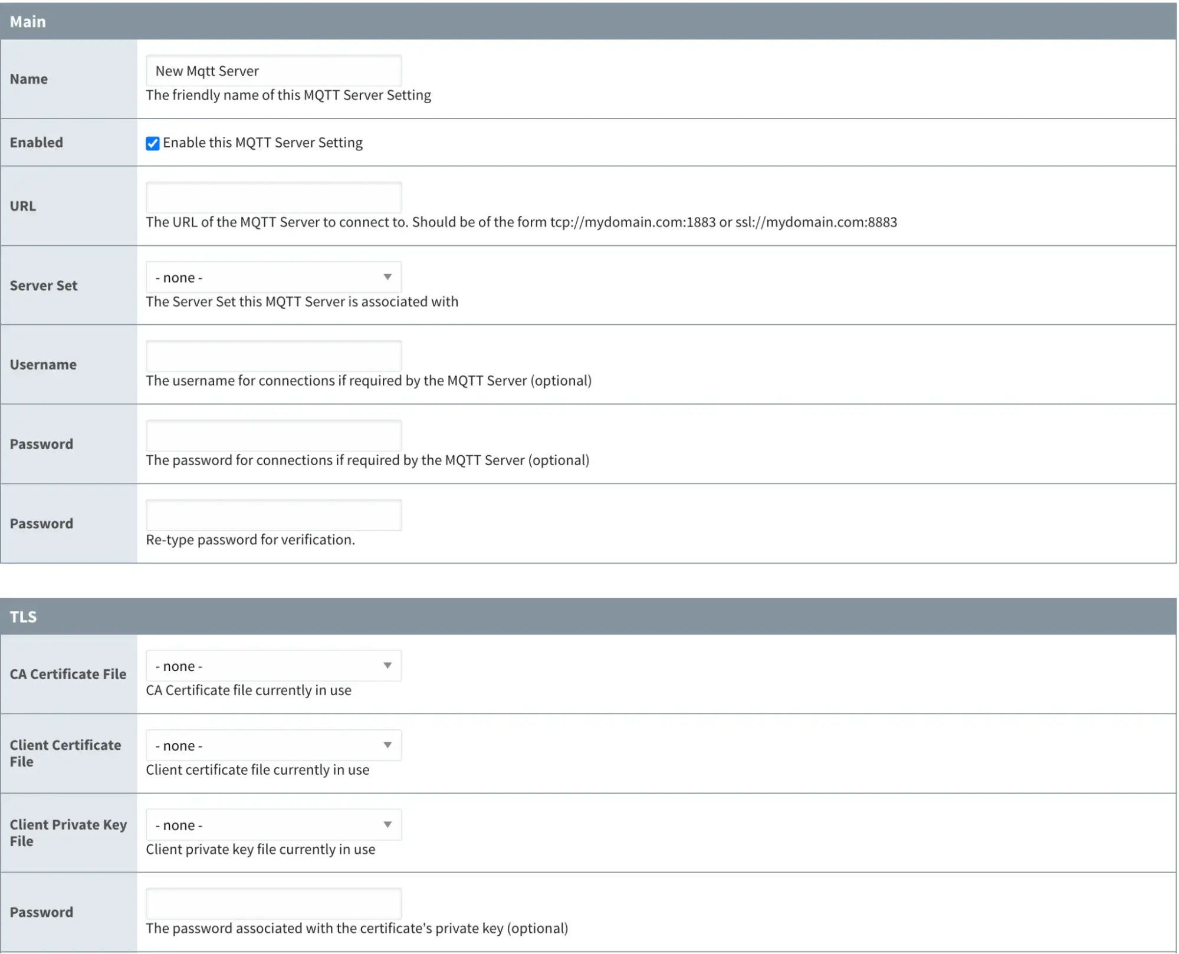This screenshot has height=954, width=1179.
Task: Open the Server Set dropdown
Action: point(274,277)
